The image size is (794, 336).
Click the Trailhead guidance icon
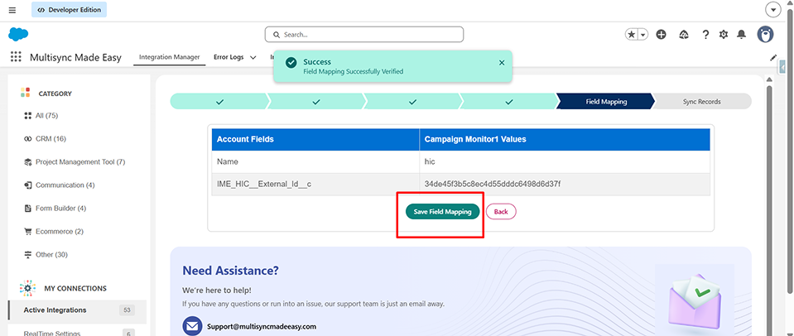pyautogui.click(x=684, y=35)
